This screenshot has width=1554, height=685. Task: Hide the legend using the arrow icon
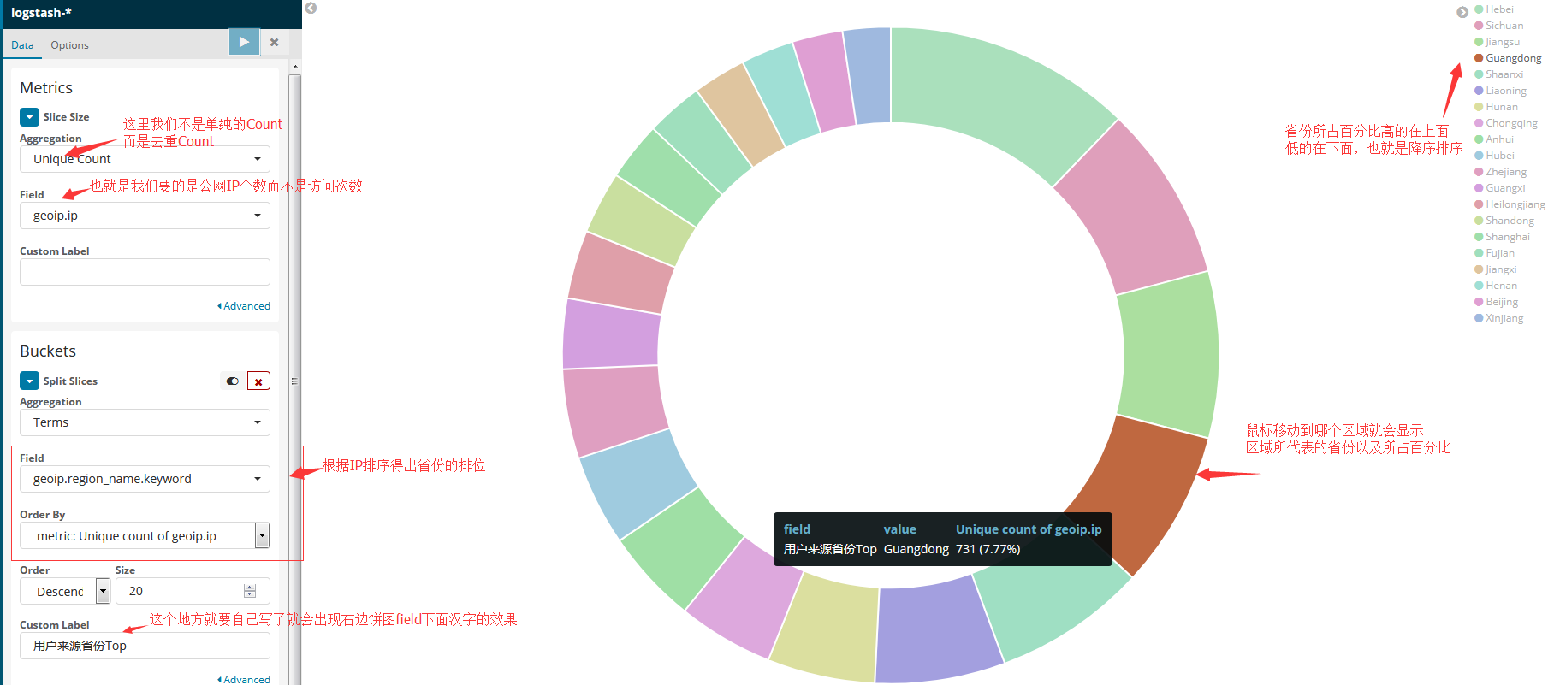coord(1462,12)
